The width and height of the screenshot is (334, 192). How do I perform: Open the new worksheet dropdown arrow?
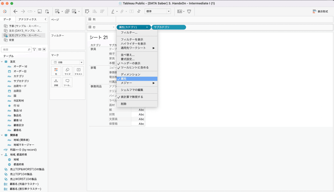(x=62, y=12)
